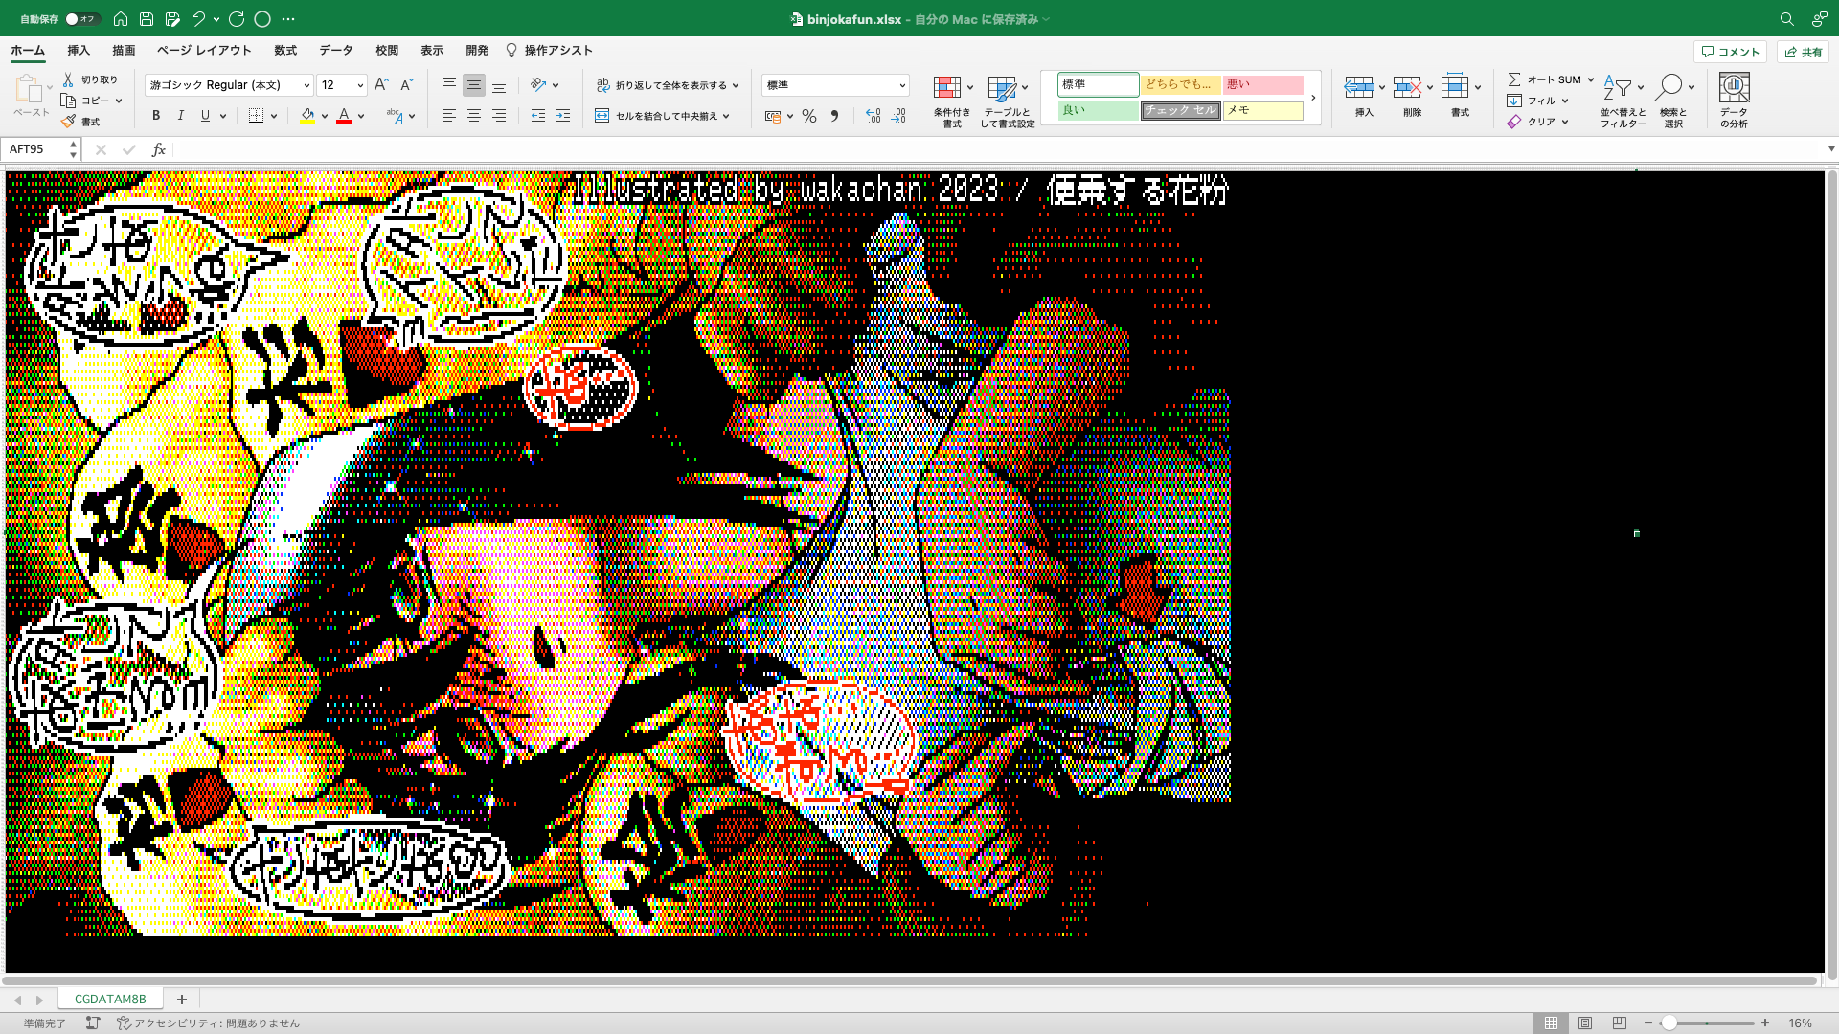
Task: Expand the cell styles gallery arrow
Action: pyautogui.click(x=1313, y=98)
